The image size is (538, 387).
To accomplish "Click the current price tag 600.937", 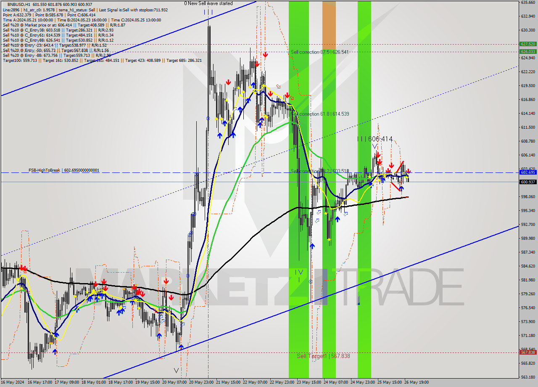I will (x=528, y=182).
